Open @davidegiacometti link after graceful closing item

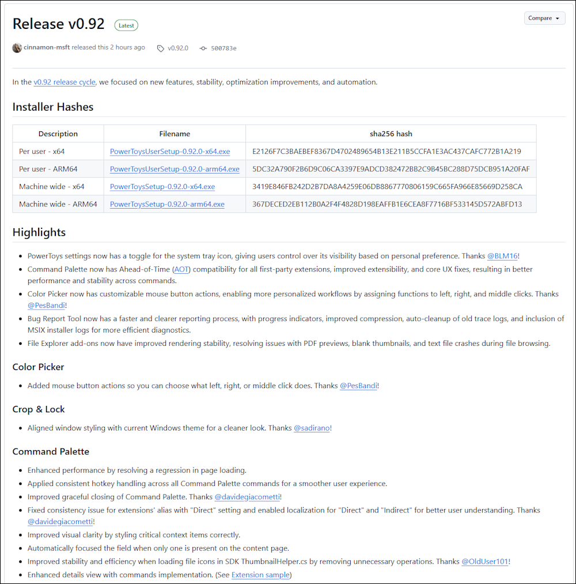[x=247, y=497]
